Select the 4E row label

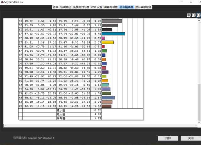tap(20, 21)
